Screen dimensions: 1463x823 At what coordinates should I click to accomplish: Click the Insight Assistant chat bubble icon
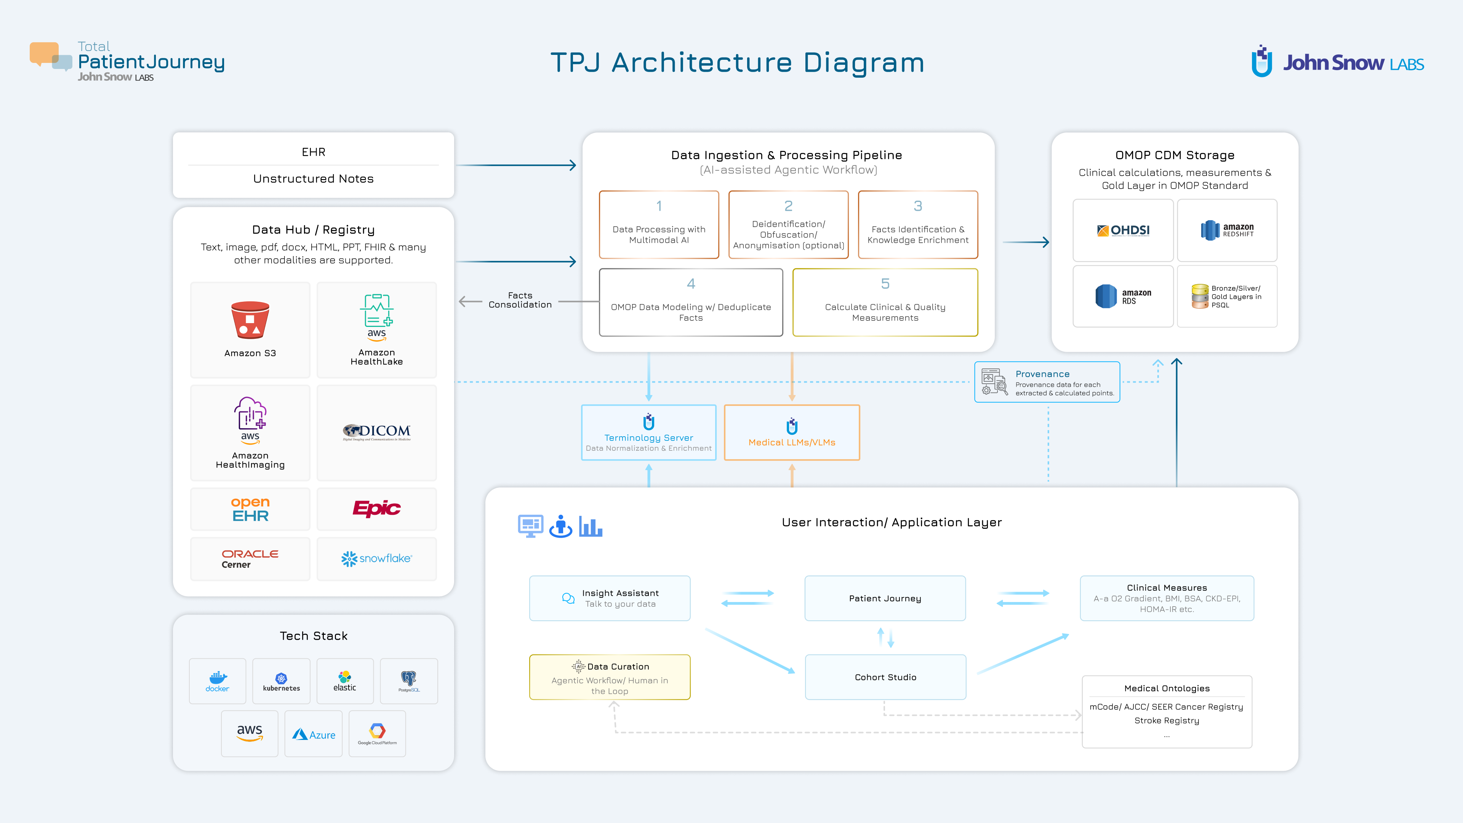click(568, 598)
